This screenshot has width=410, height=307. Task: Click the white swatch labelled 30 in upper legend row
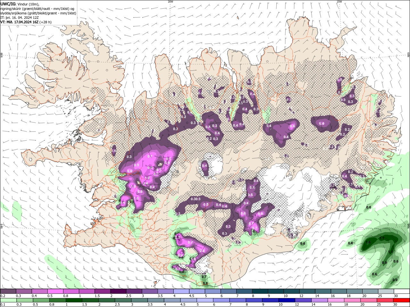402,291
